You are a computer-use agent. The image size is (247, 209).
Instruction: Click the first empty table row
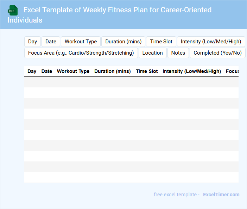coord(131,82)
